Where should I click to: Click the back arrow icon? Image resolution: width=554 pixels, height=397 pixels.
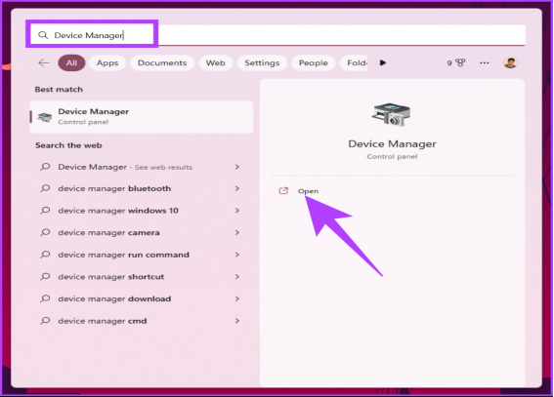(44, 63)
